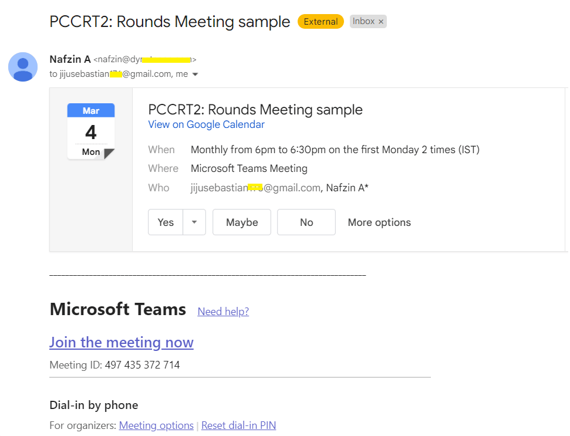
Task: Click Join the meeting now link
Action: (x=122, y=342)
